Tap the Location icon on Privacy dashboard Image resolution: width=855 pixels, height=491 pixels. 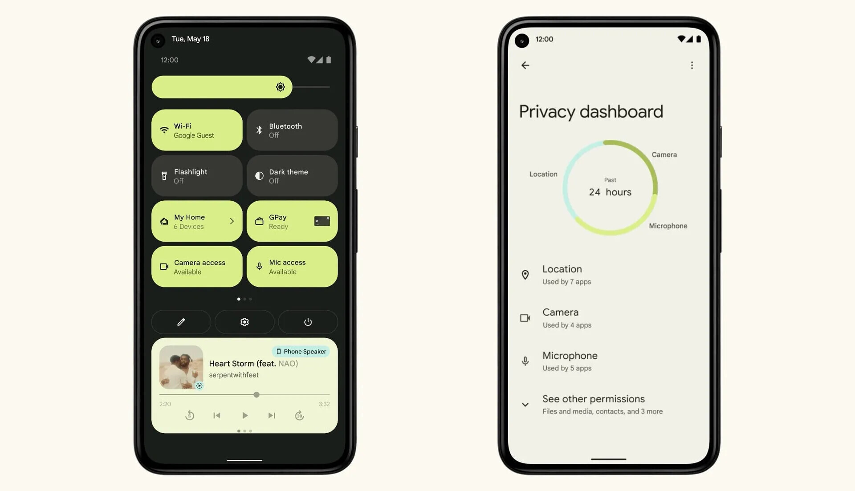tap(525, 275)
